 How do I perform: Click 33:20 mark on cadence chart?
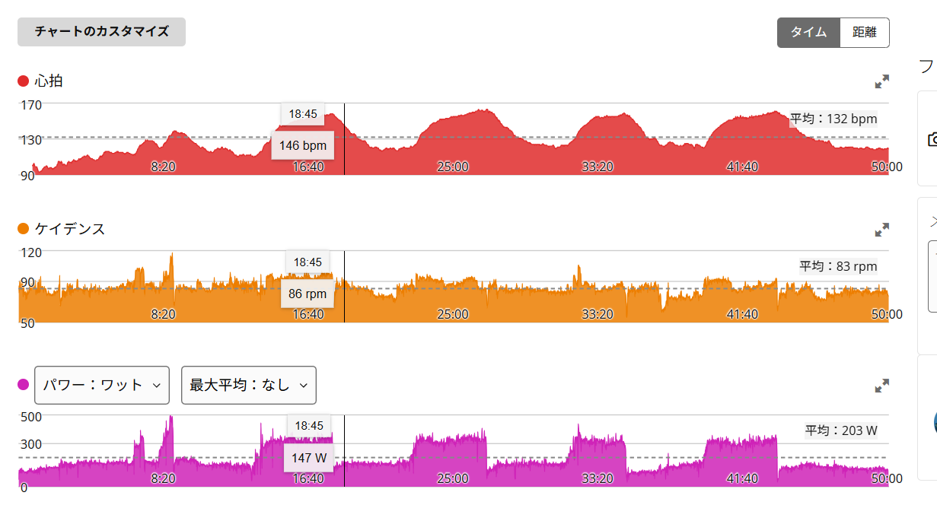click(598, 314)
